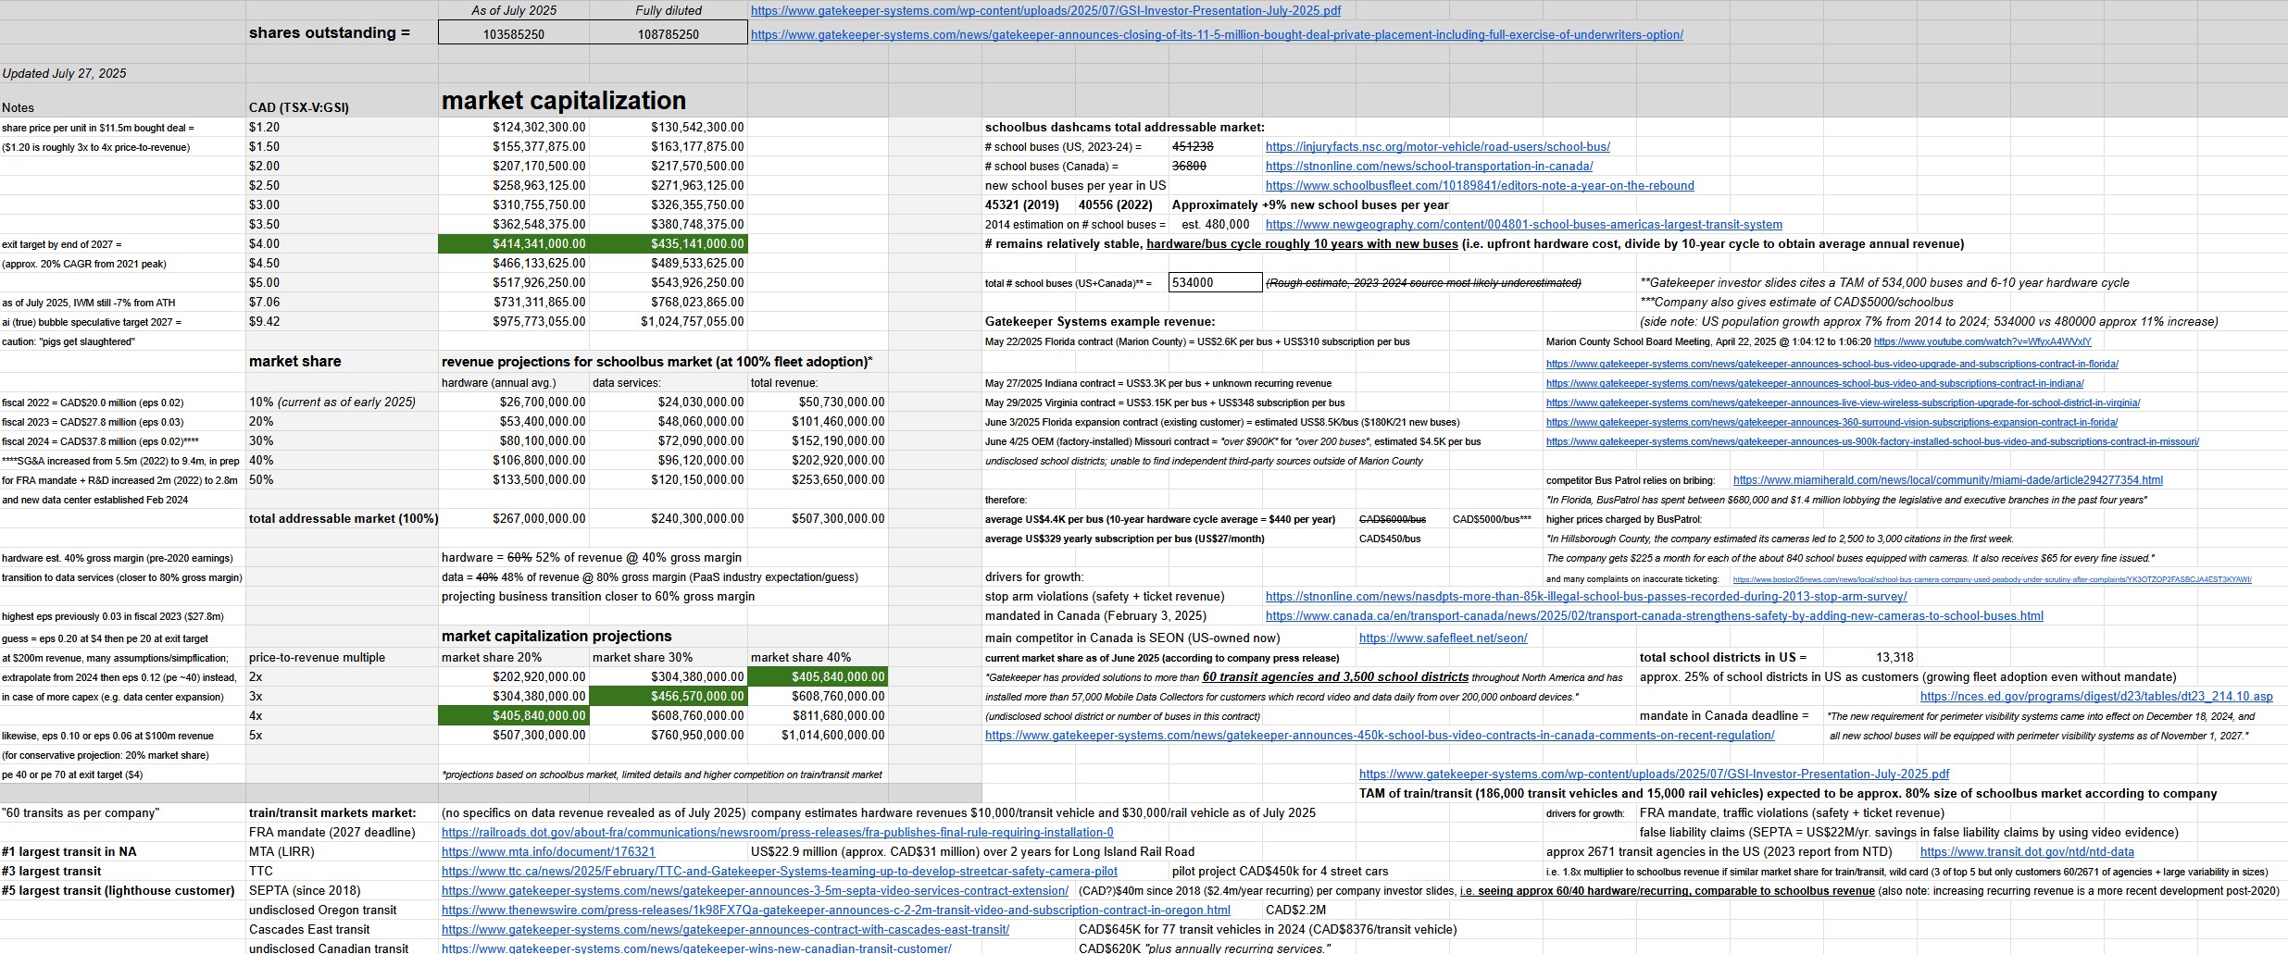Open the TTC streetcar safety camera pilot link
The image size is (2288, 954).
point(779,872)
